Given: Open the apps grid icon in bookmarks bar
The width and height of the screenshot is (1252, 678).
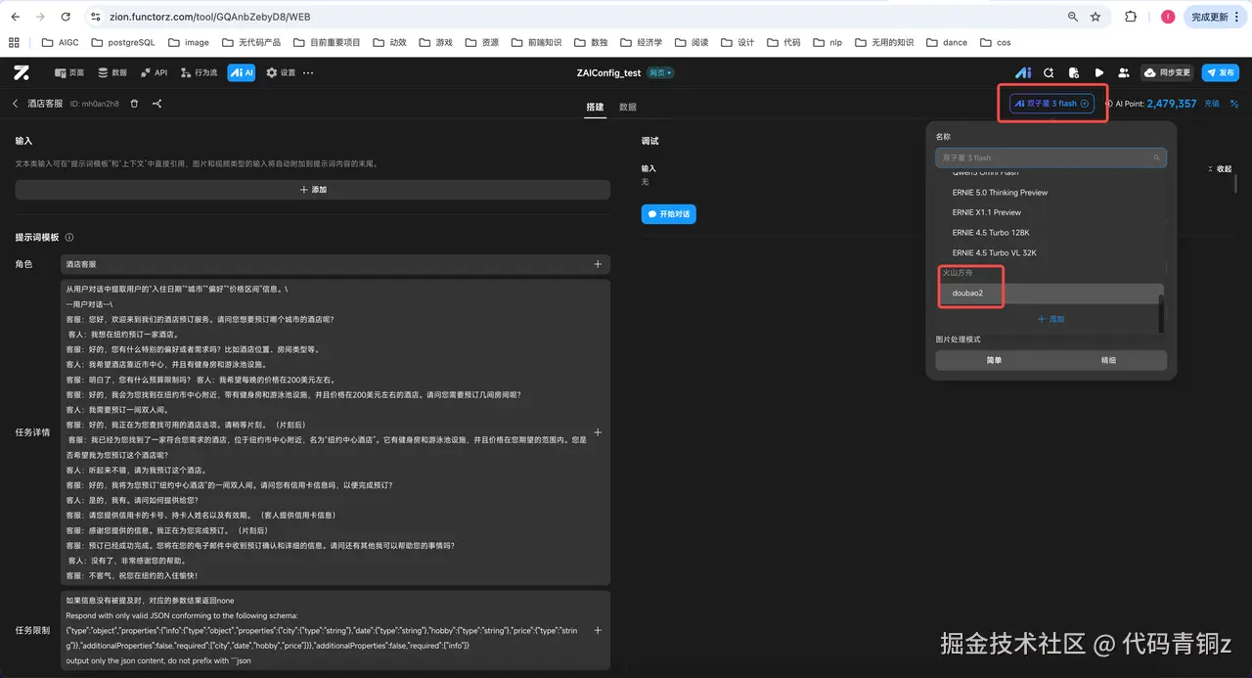Looking at the screenshot, I should pos(15,42).
